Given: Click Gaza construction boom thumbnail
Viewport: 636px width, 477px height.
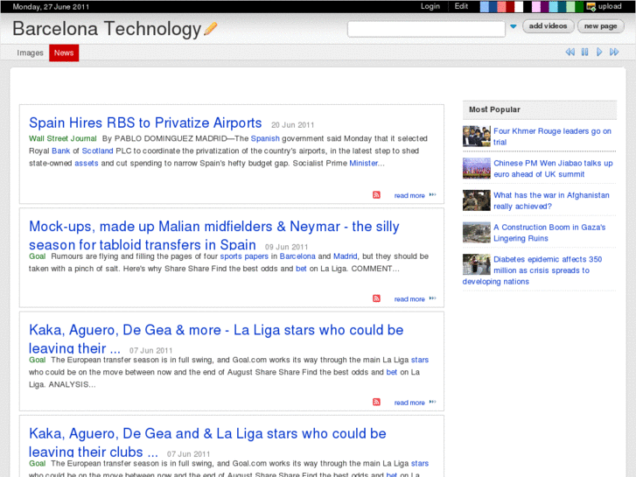Looking at the screenshot, I should [x=477, y=232].
